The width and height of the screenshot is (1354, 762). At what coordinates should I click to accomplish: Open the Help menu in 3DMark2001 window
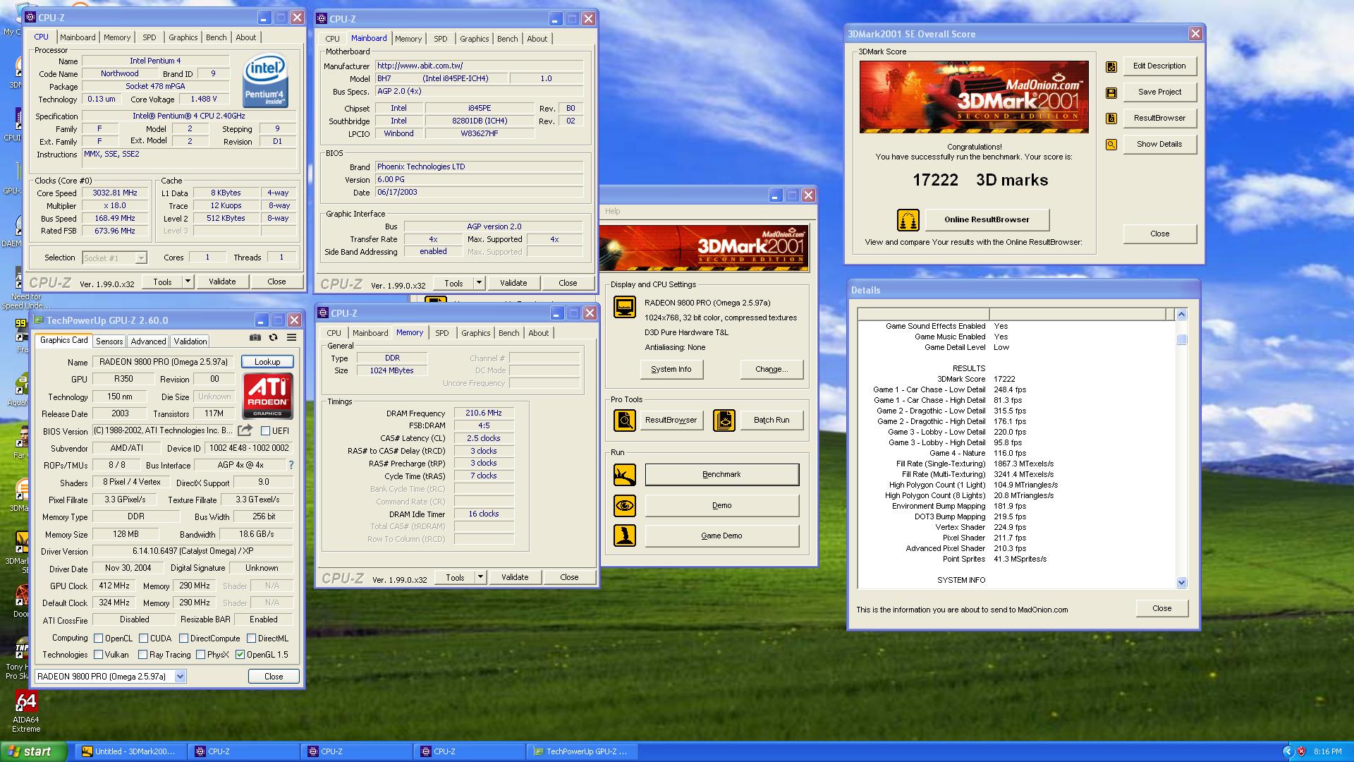(x=612, y=211)
